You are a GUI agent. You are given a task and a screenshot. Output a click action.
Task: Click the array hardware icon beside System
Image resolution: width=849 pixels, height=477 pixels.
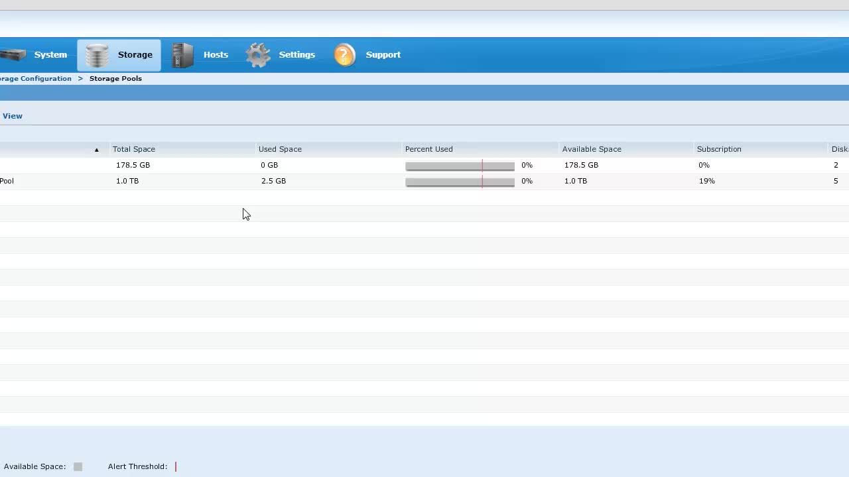pos(13,54)
